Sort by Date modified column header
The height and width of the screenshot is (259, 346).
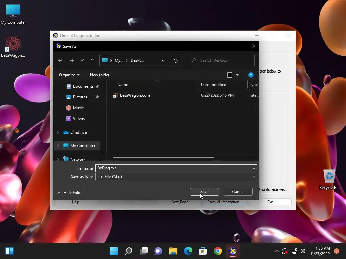(214, 85)
